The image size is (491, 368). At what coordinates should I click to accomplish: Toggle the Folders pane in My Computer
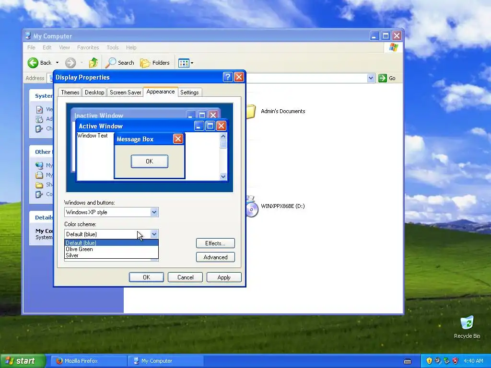pos(155,63)
